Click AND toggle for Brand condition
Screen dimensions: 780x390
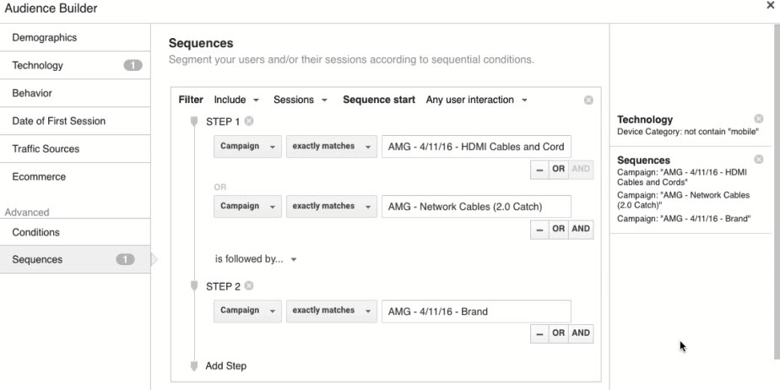(x=581, y=333)
